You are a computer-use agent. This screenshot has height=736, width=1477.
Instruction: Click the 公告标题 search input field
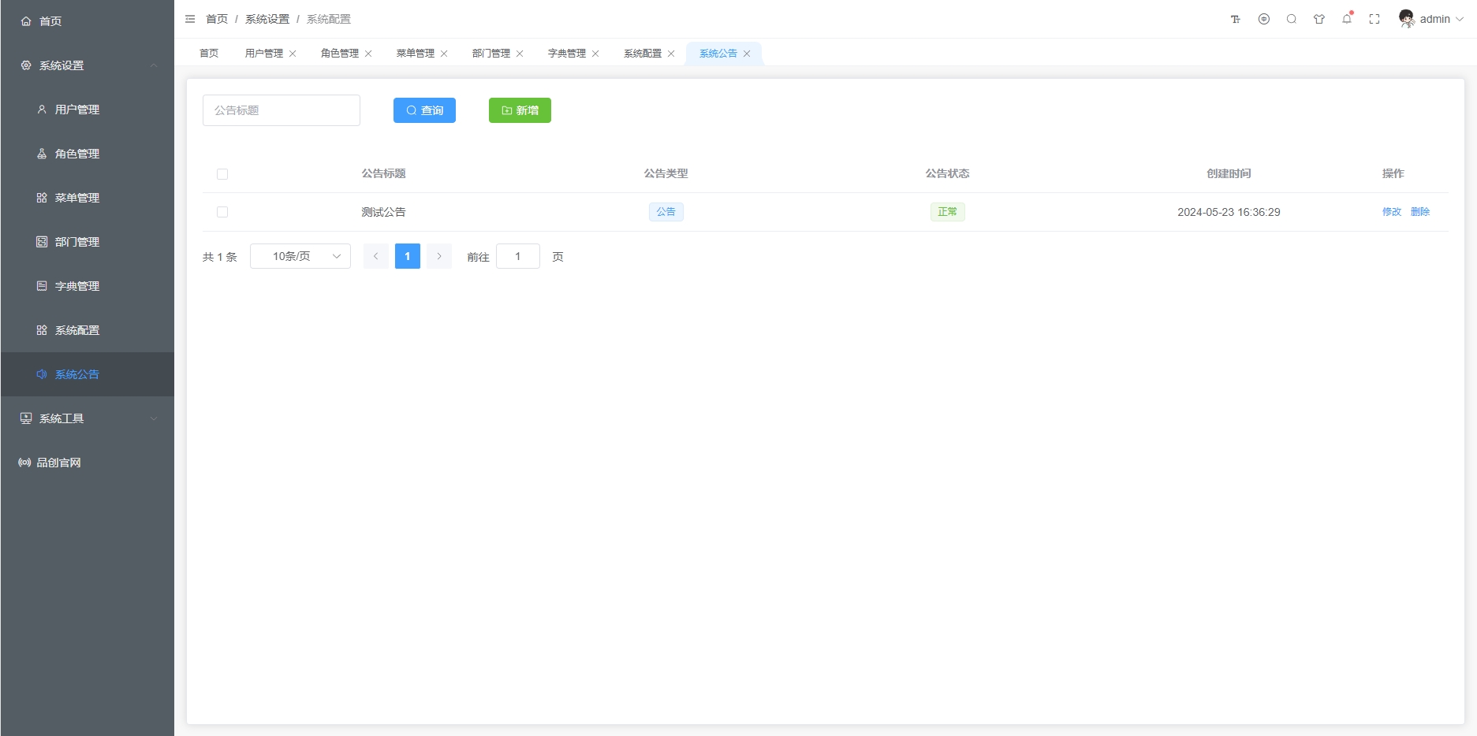(x=282, y=110)
